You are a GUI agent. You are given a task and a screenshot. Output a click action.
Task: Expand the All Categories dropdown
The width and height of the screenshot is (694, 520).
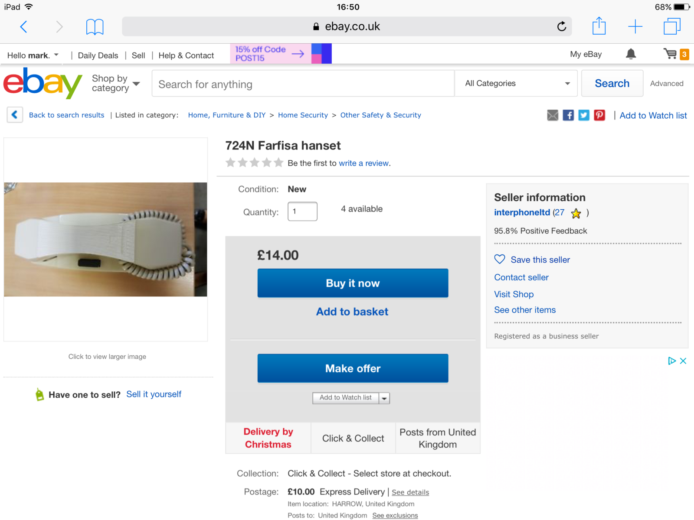pyautogui.click(x=516, y=83)
